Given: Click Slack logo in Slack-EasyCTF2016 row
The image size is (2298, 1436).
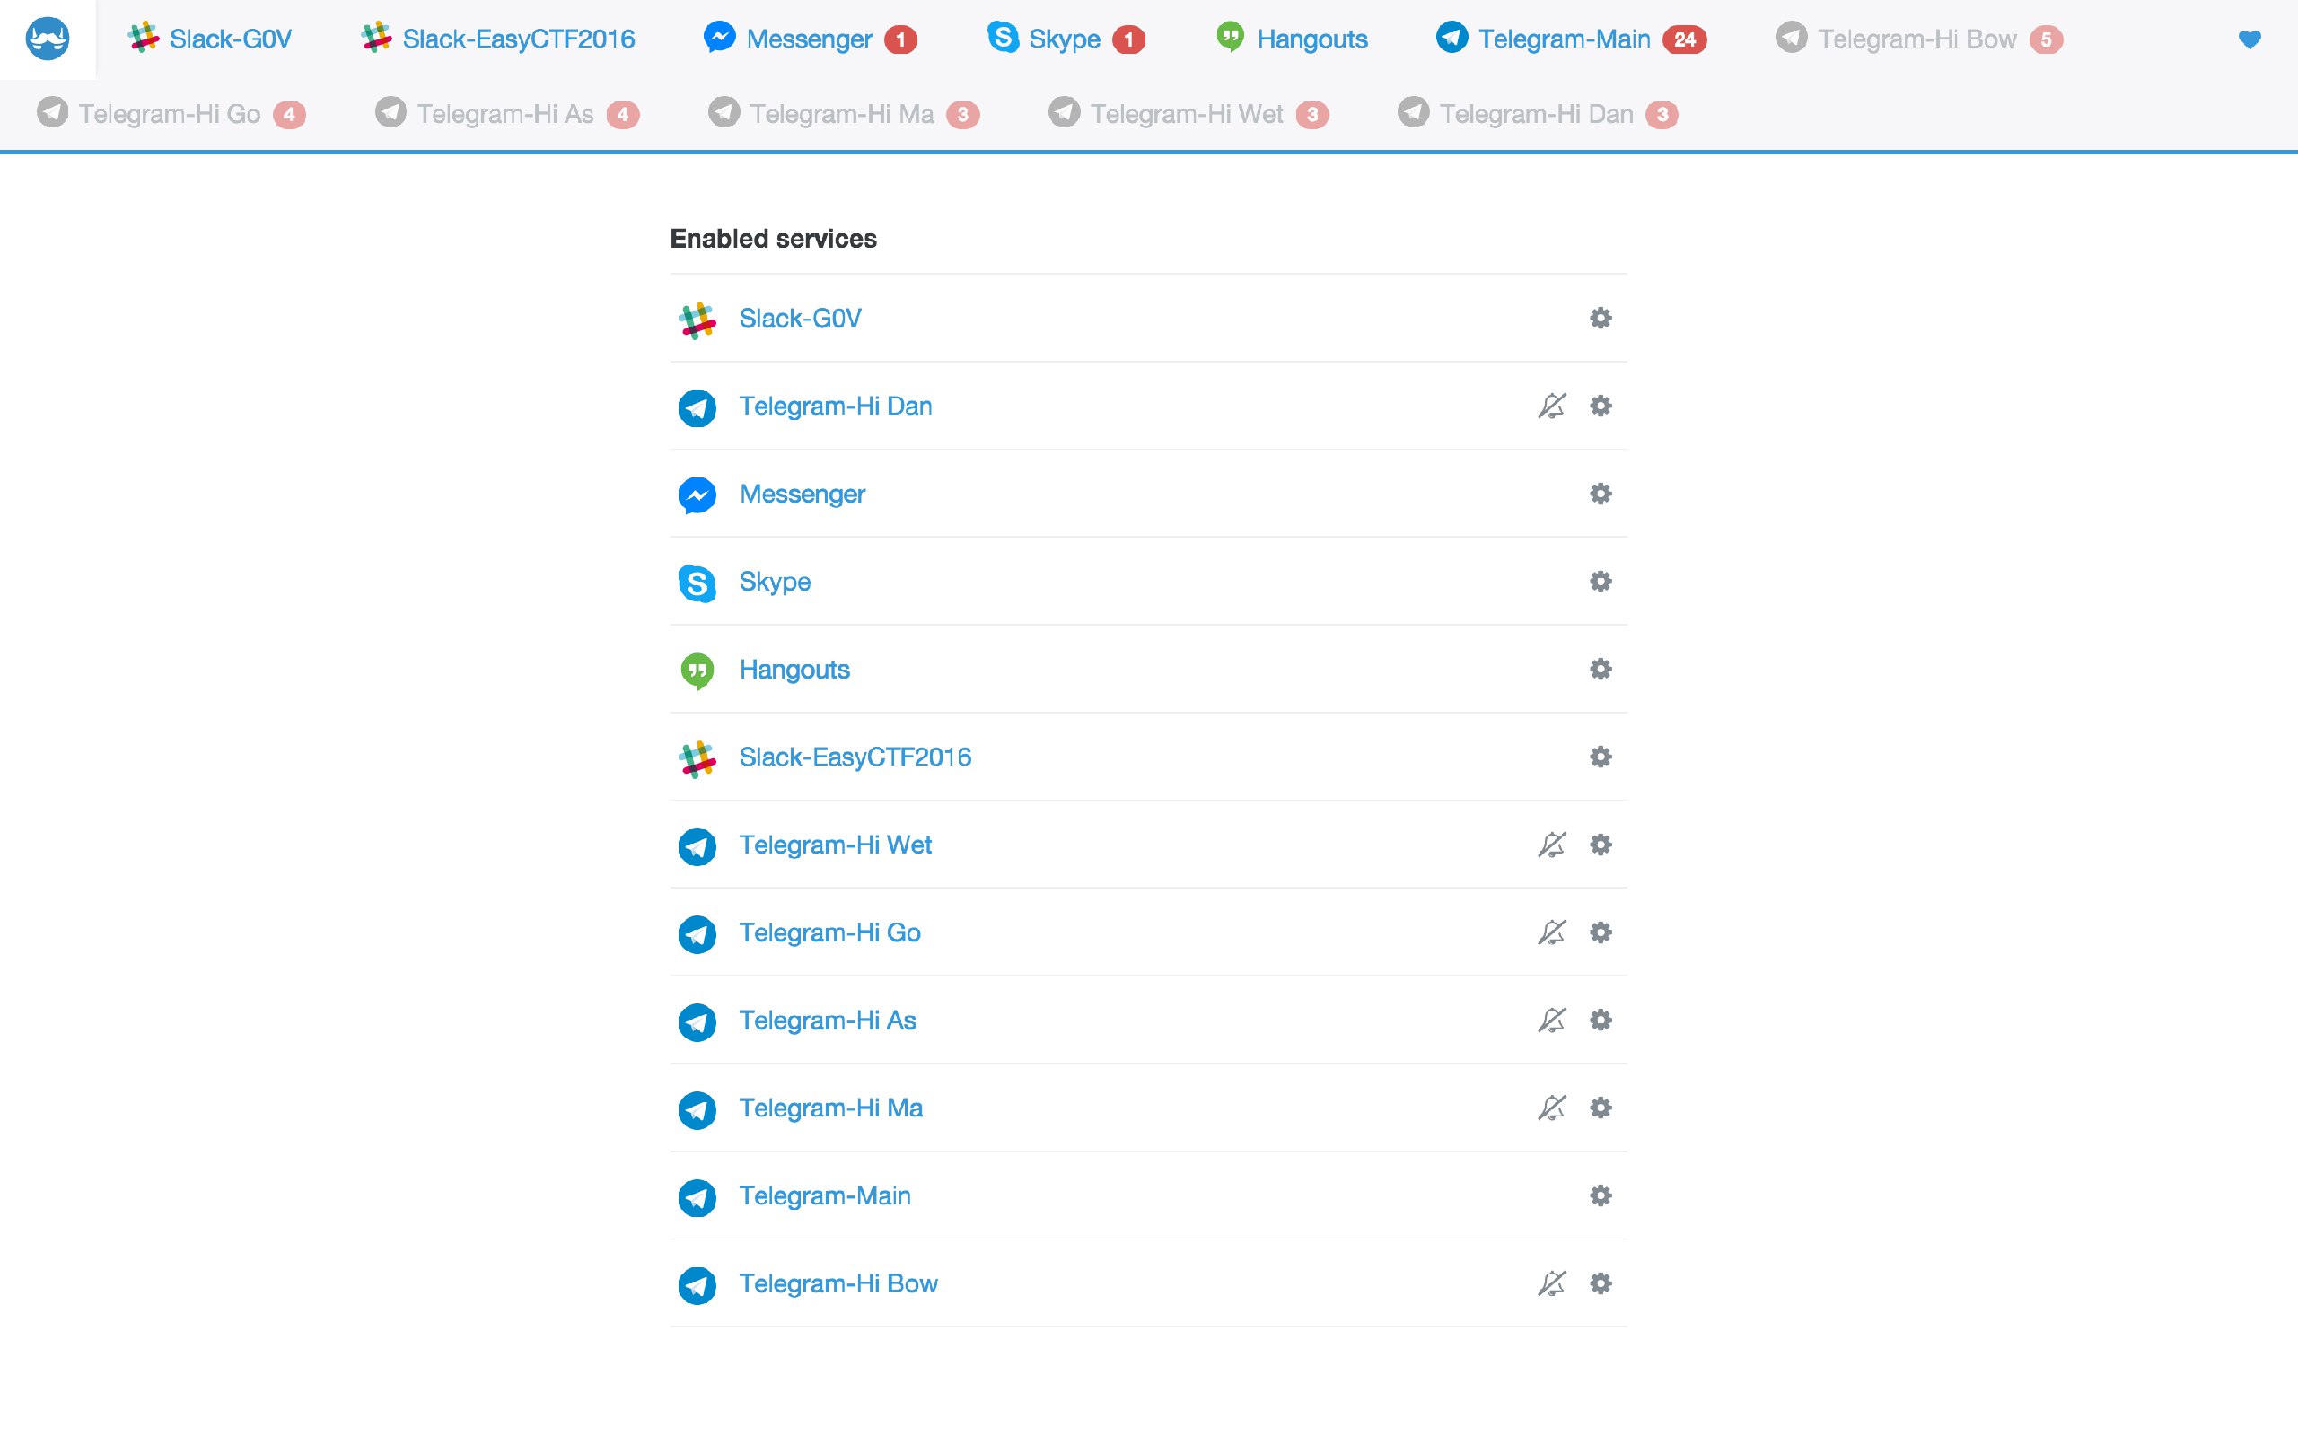Looking at the screenshot, I should (x=697, y=759).
